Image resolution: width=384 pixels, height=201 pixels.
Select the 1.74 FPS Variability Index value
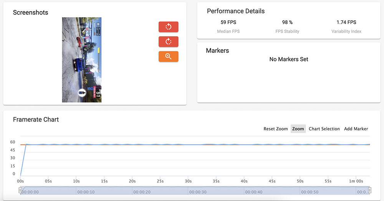point(346,22)
